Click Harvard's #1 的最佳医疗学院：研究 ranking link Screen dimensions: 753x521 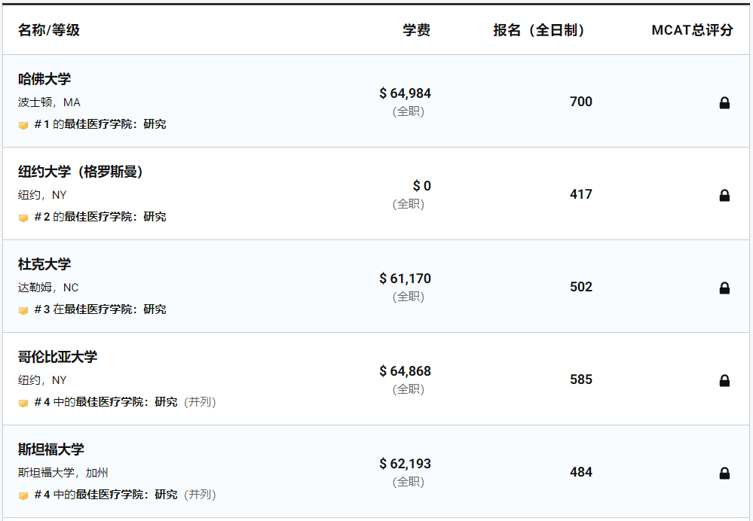coord(100,123)
